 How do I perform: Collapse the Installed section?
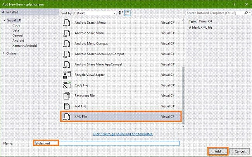click(x=3, y=12)
